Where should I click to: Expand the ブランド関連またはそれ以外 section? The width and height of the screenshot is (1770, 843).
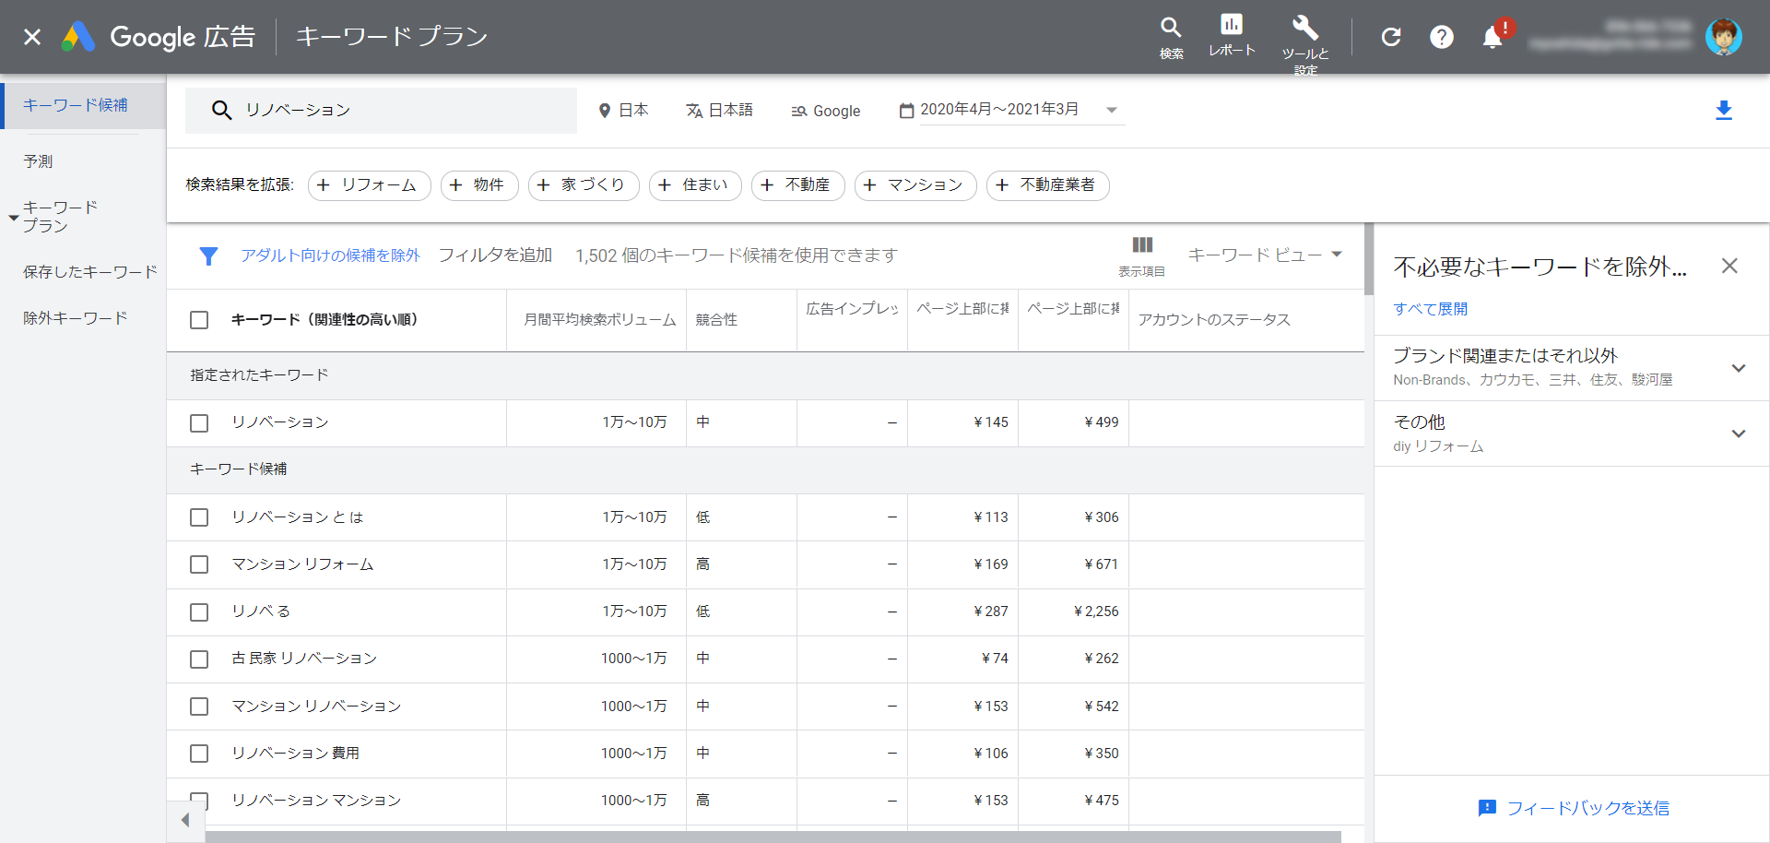pos(1739,368)
